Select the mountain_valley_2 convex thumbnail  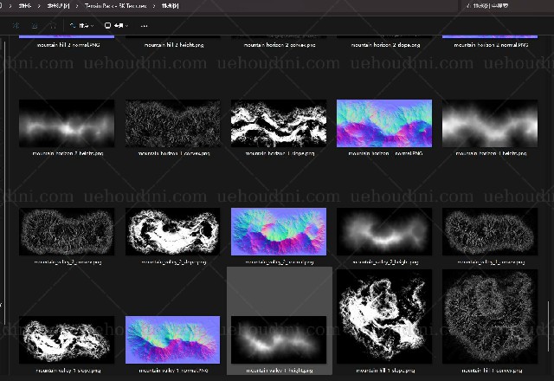tap(67, 231)
